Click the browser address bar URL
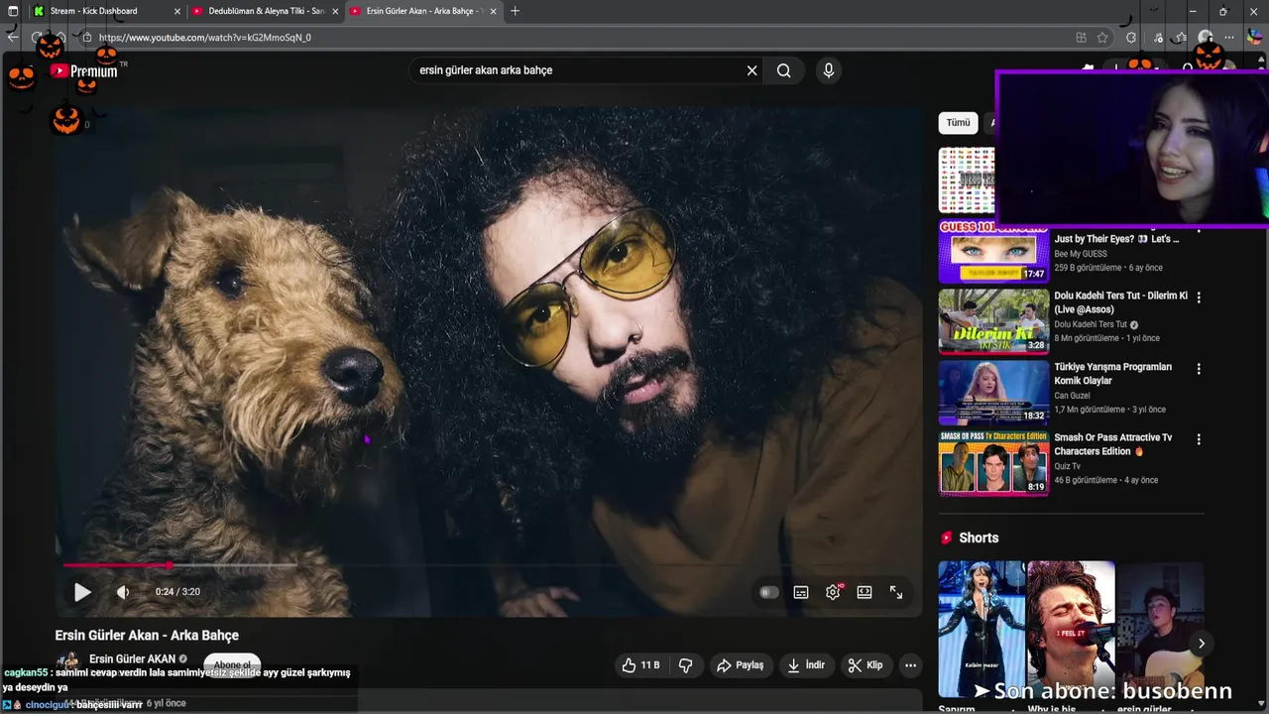Viewport: 1269px width, 714px height. click(205, 38)
